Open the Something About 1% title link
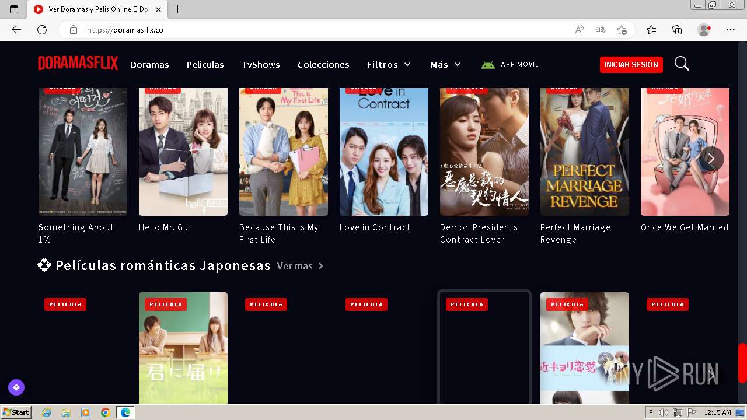The image size is (747, 420). (76, 233)
